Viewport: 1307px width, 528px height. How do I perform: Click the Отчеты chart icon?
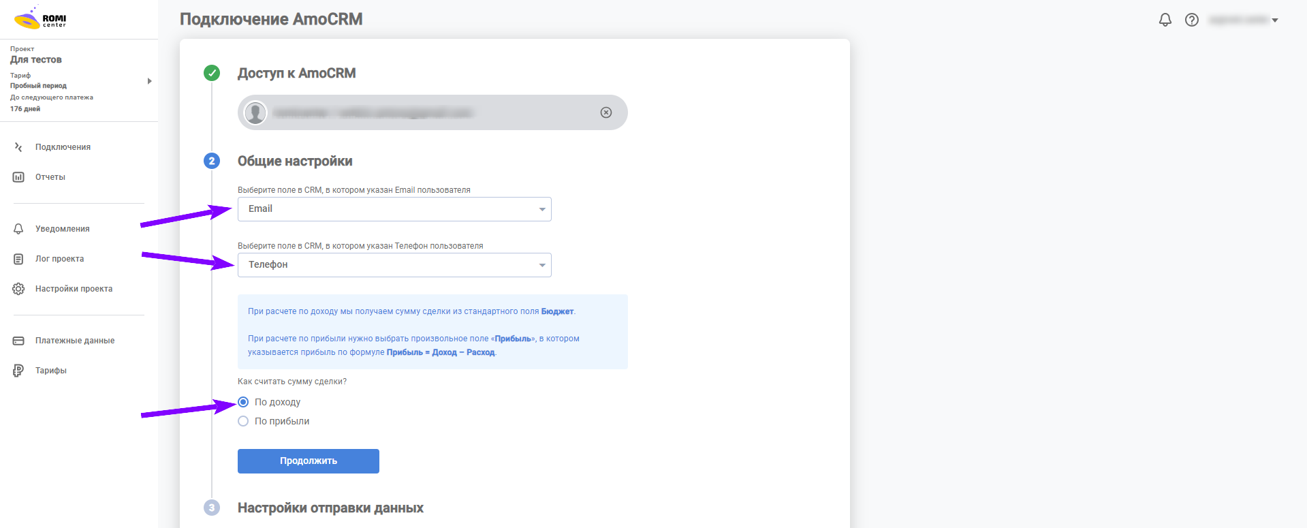pos(18,177)
